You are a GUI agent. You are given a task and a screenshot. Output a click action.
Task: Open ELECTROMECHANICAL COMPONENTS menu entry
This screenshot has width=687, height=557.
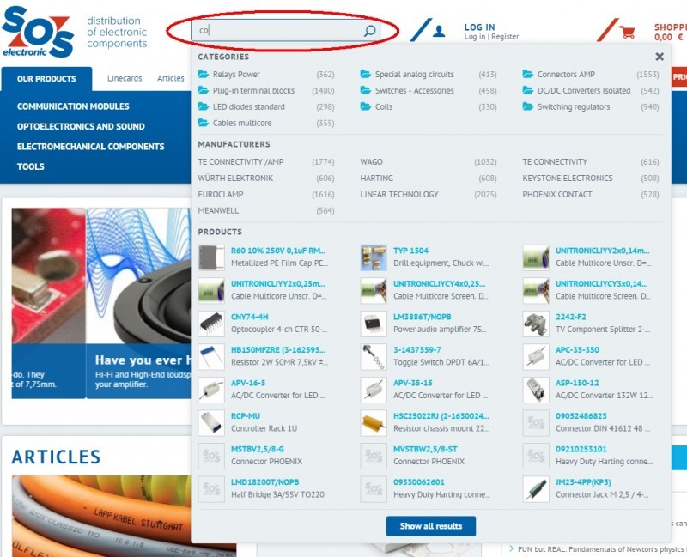(91, 147)
